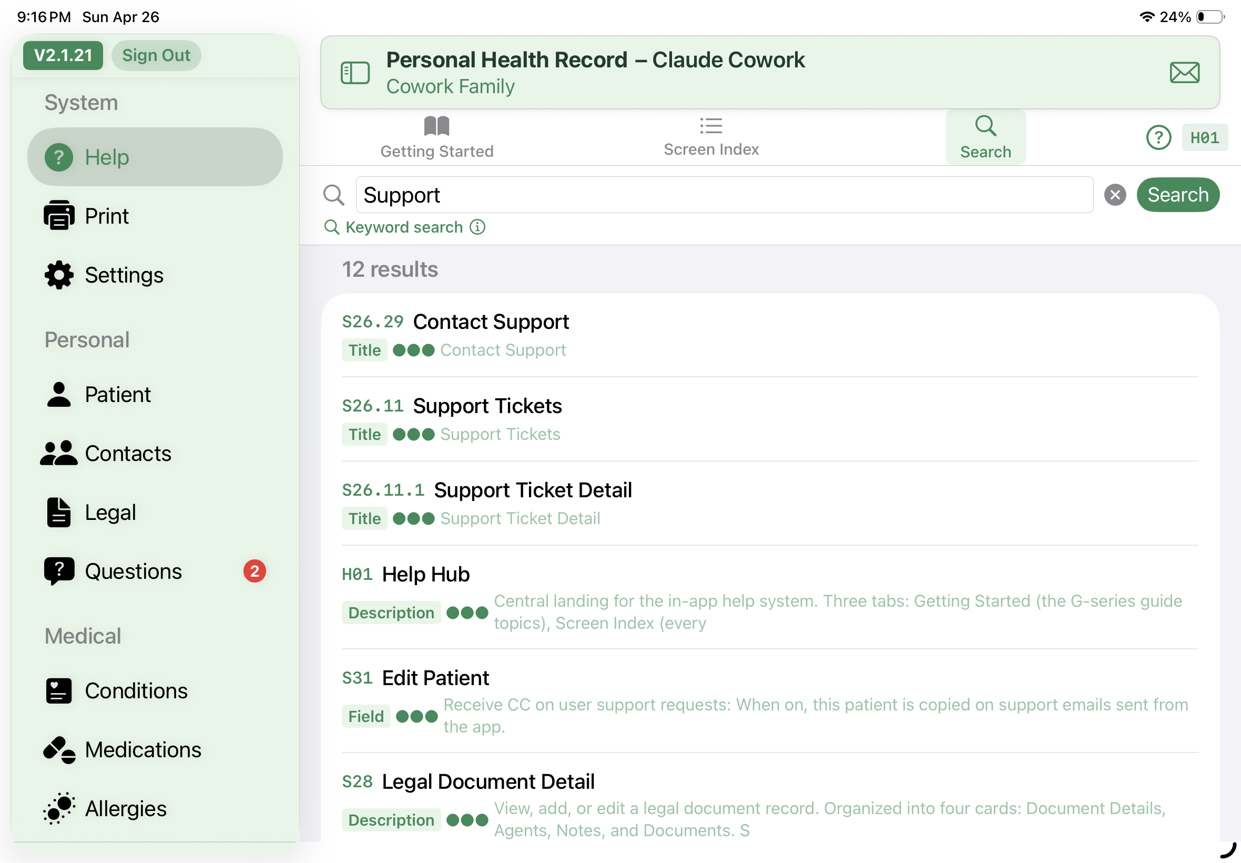
Task: Open Allergies in the sidebar
Action: [x=155, y=808]
